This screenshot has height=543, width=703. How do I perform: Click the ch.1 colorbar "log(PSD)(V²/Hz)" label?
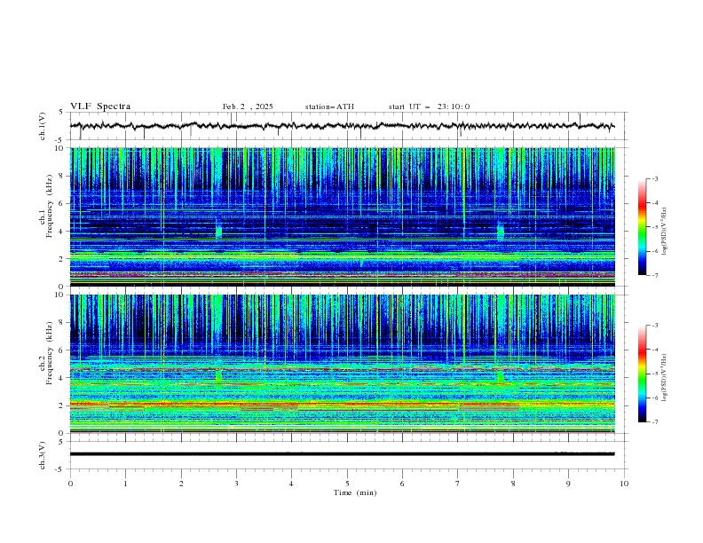pos(665,232)
